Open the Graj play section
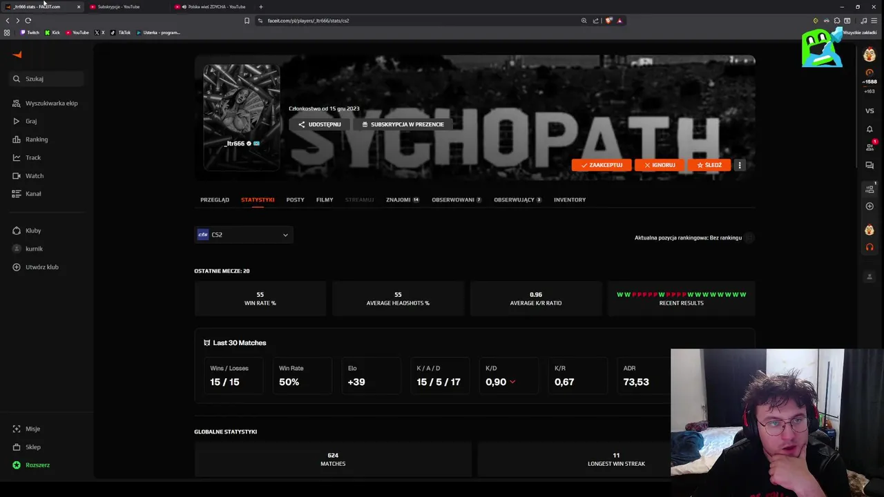Screen dimensions: 884x497 (25, 121)
